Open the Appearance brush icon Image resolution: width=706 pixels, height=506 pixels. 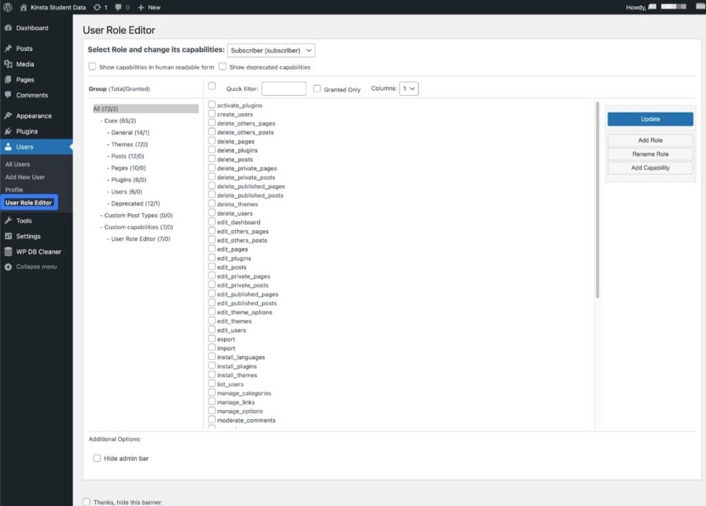[x=9, y=116]
